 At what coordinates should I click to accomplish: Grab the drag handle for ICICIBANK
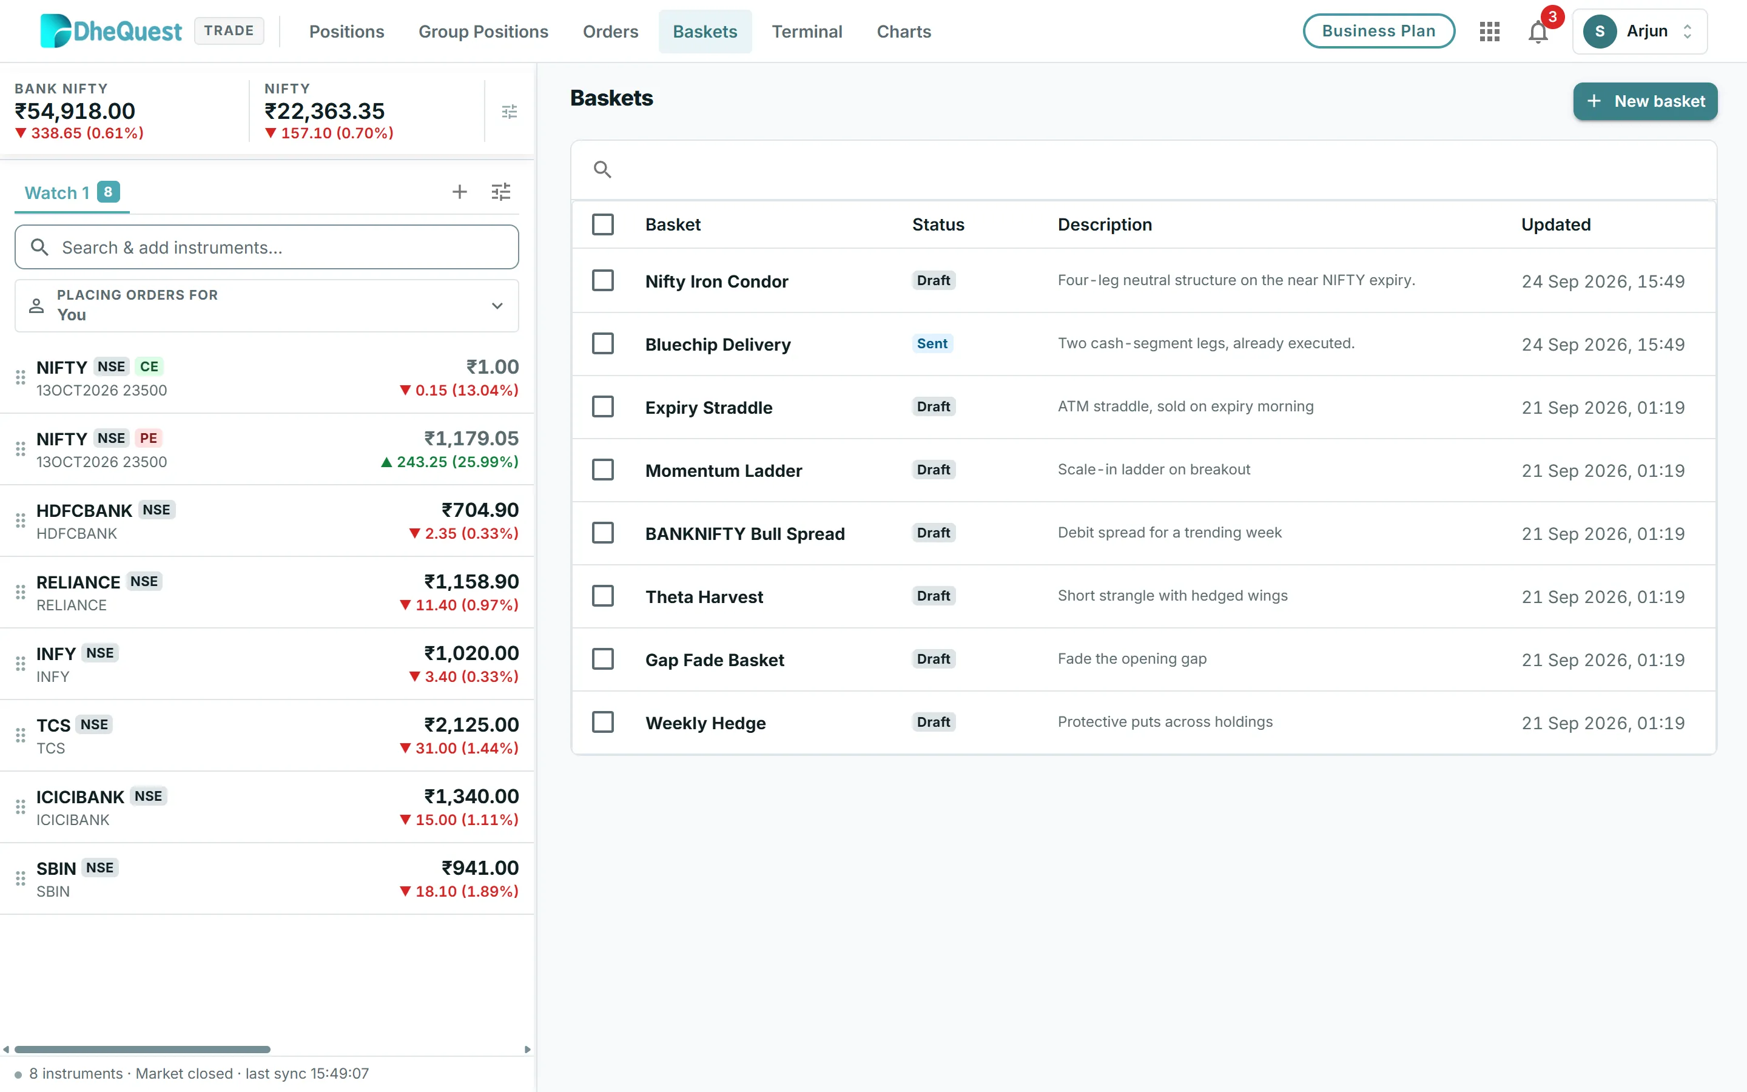20,807
